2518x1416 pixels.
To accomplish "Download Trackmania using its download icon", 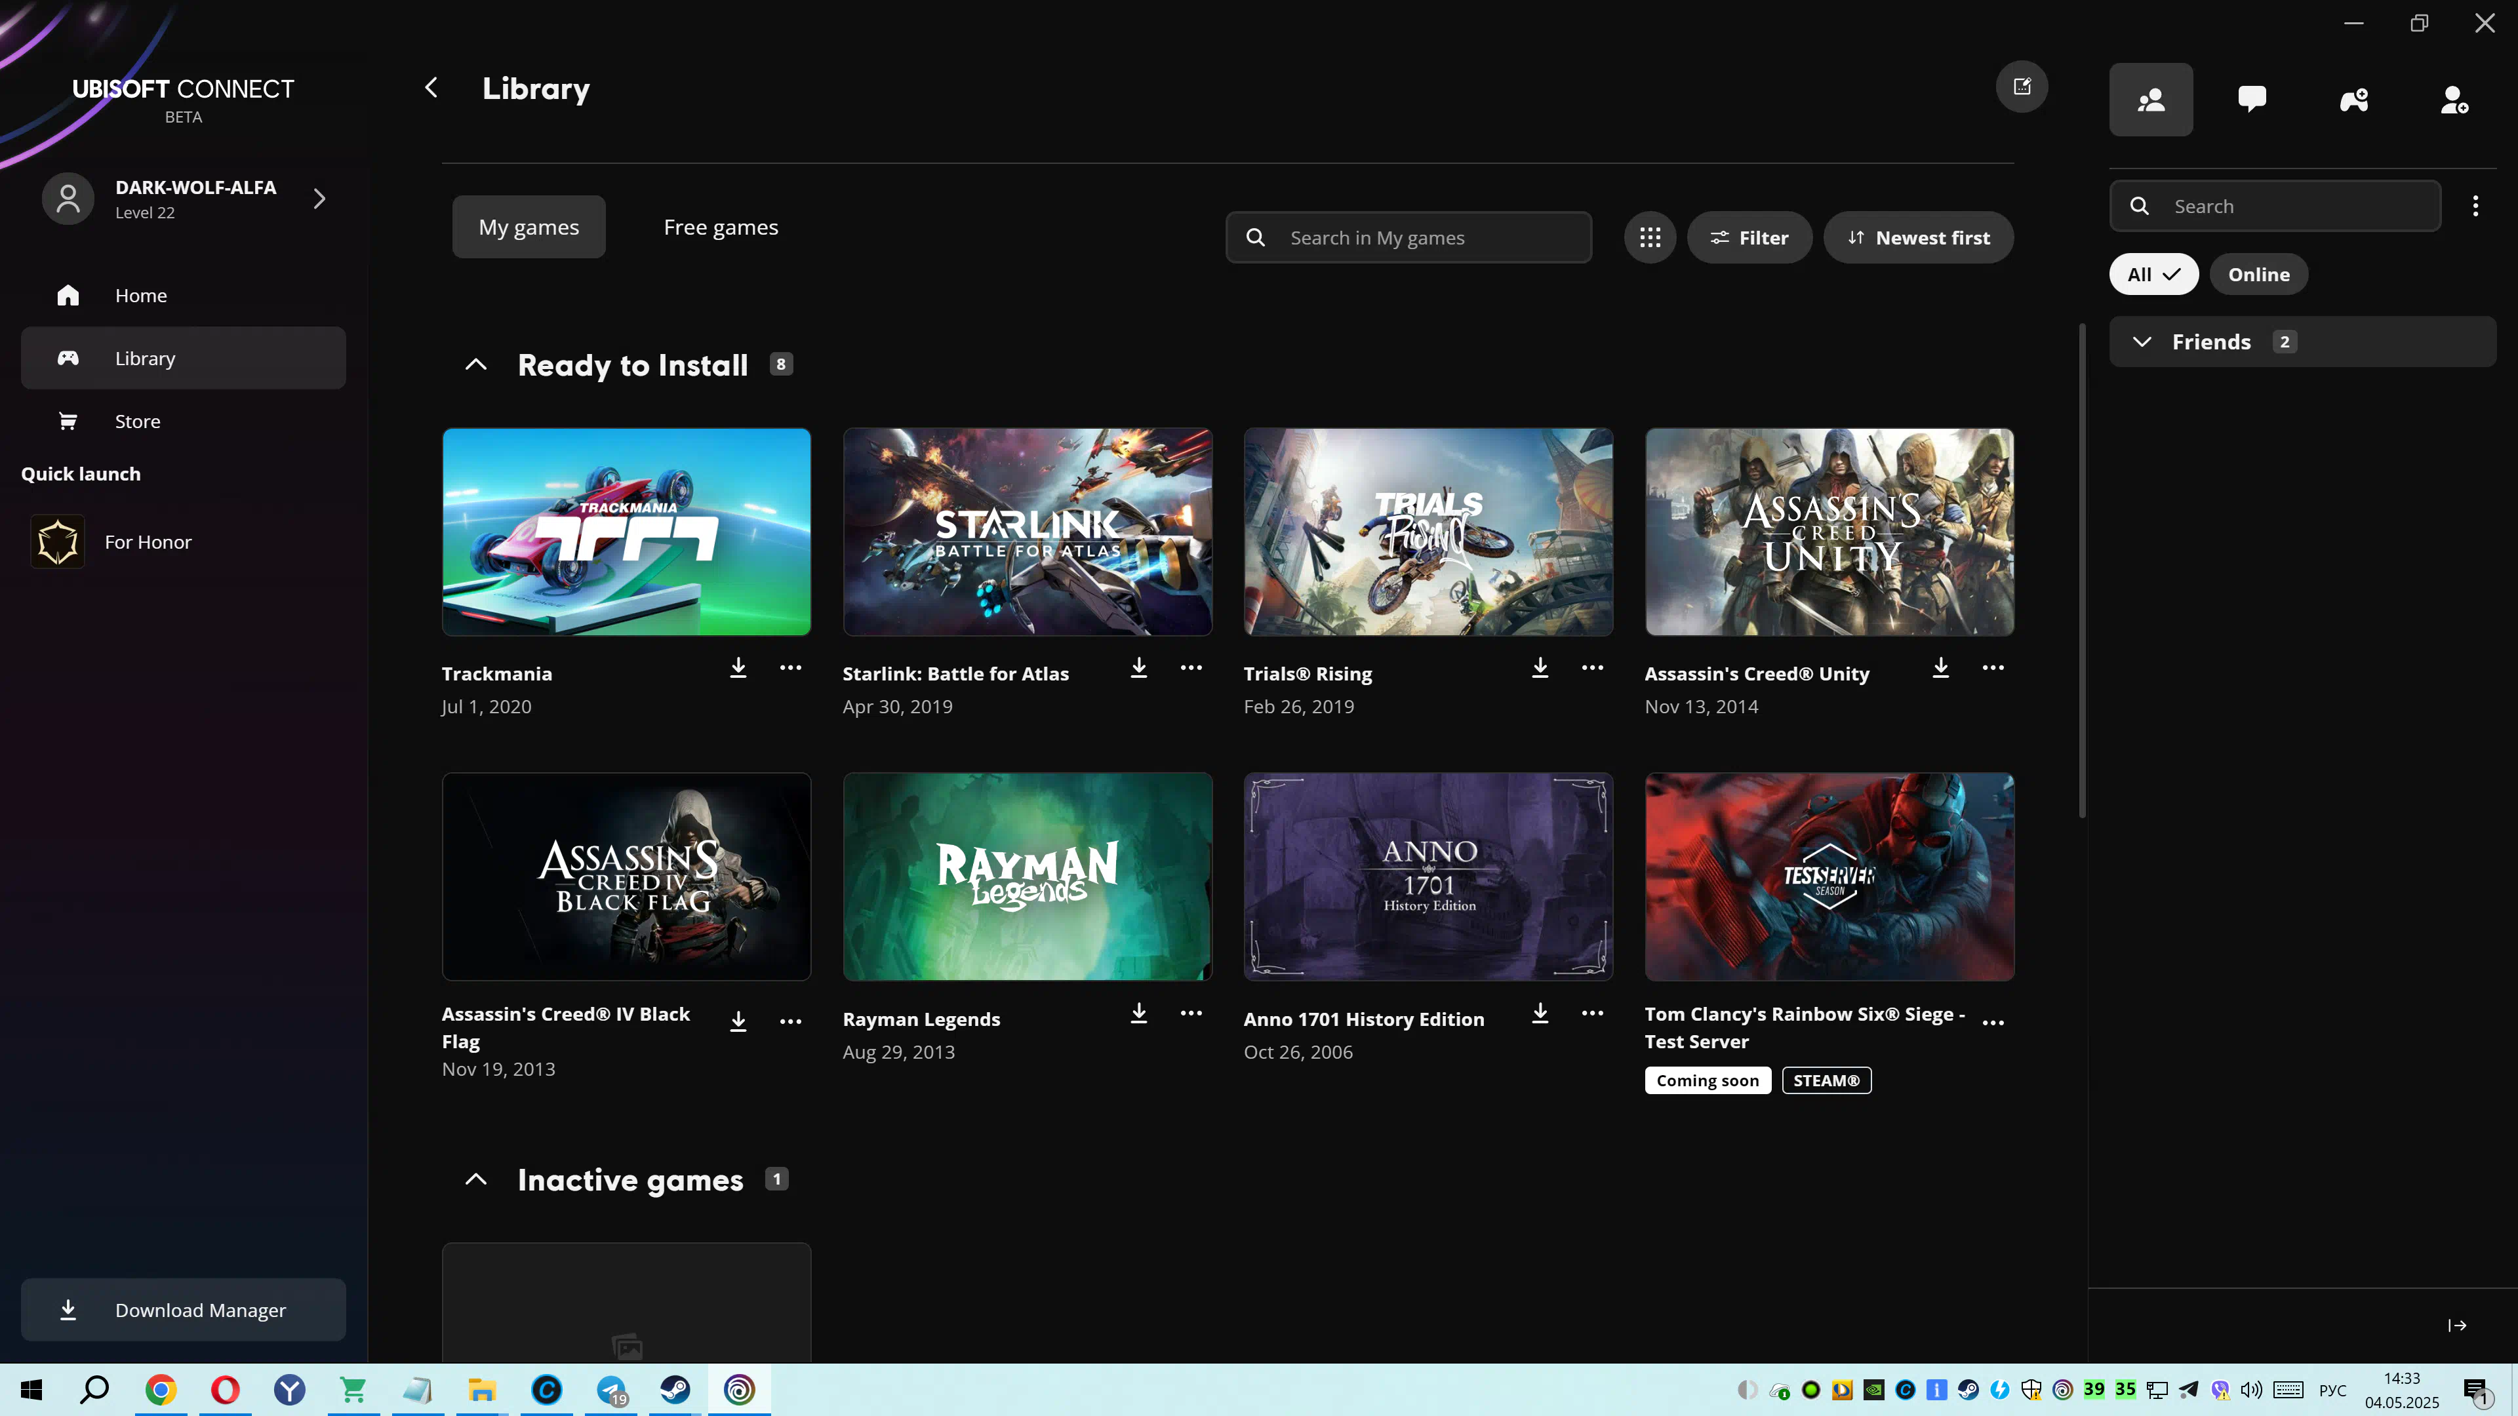I will coord(738,669).
